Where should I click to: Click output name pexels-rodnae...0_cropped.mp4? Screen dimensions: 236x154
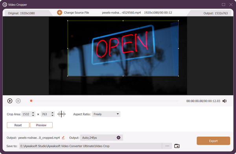pos(39,137)
